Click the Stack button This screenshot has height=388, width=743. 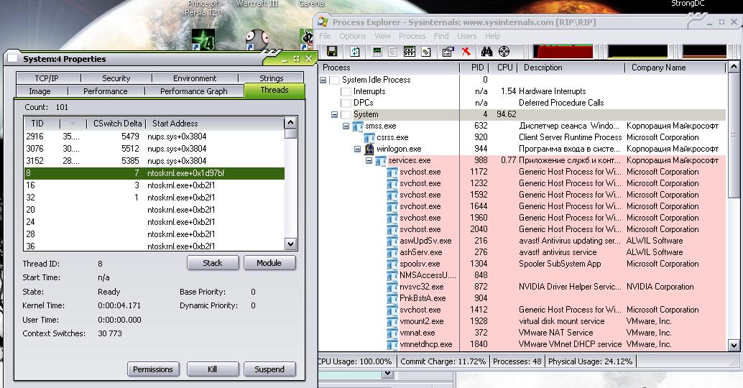(x=213, y=263)
